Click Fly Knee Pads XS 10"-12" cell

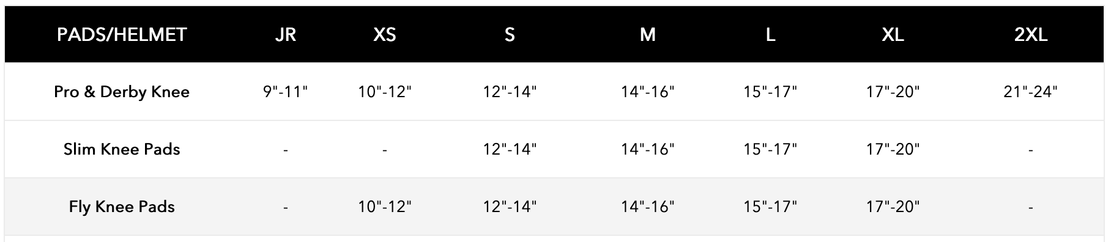click(385, 207)
